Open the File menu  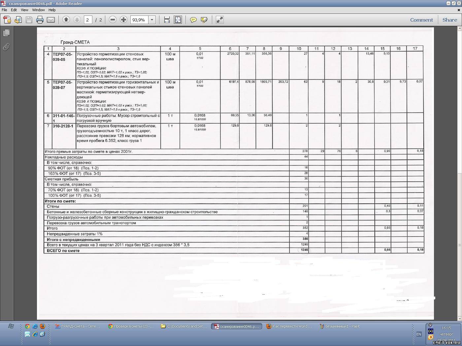point(4,10)
